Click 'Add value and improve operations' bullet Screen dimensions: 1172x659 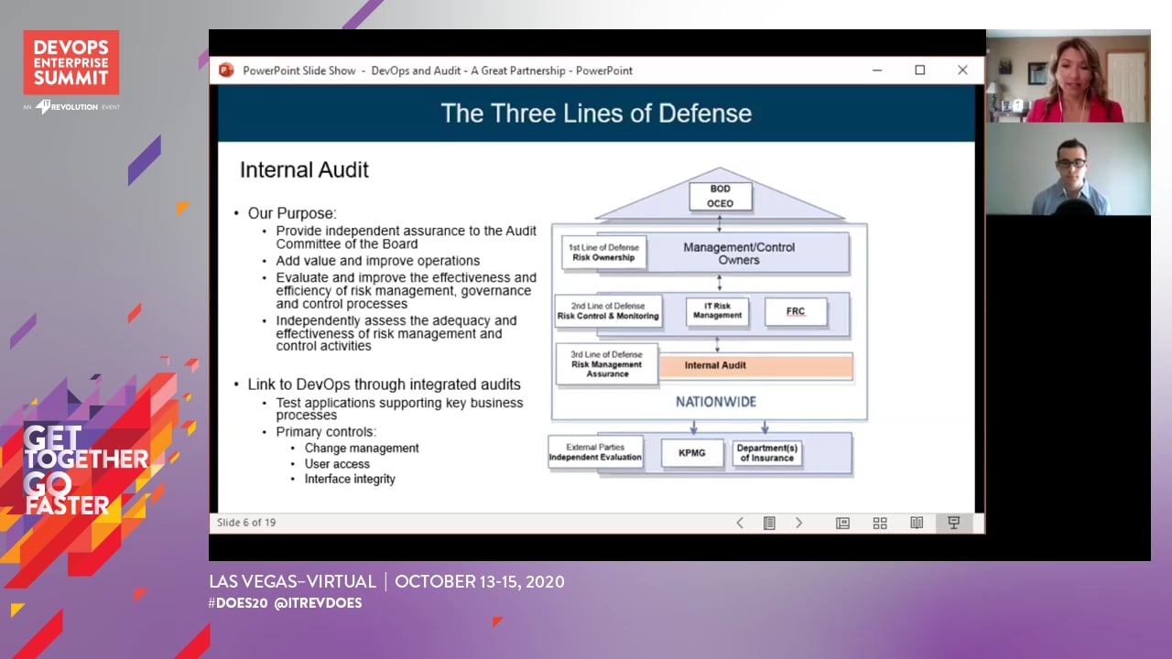tap(378, 261)
